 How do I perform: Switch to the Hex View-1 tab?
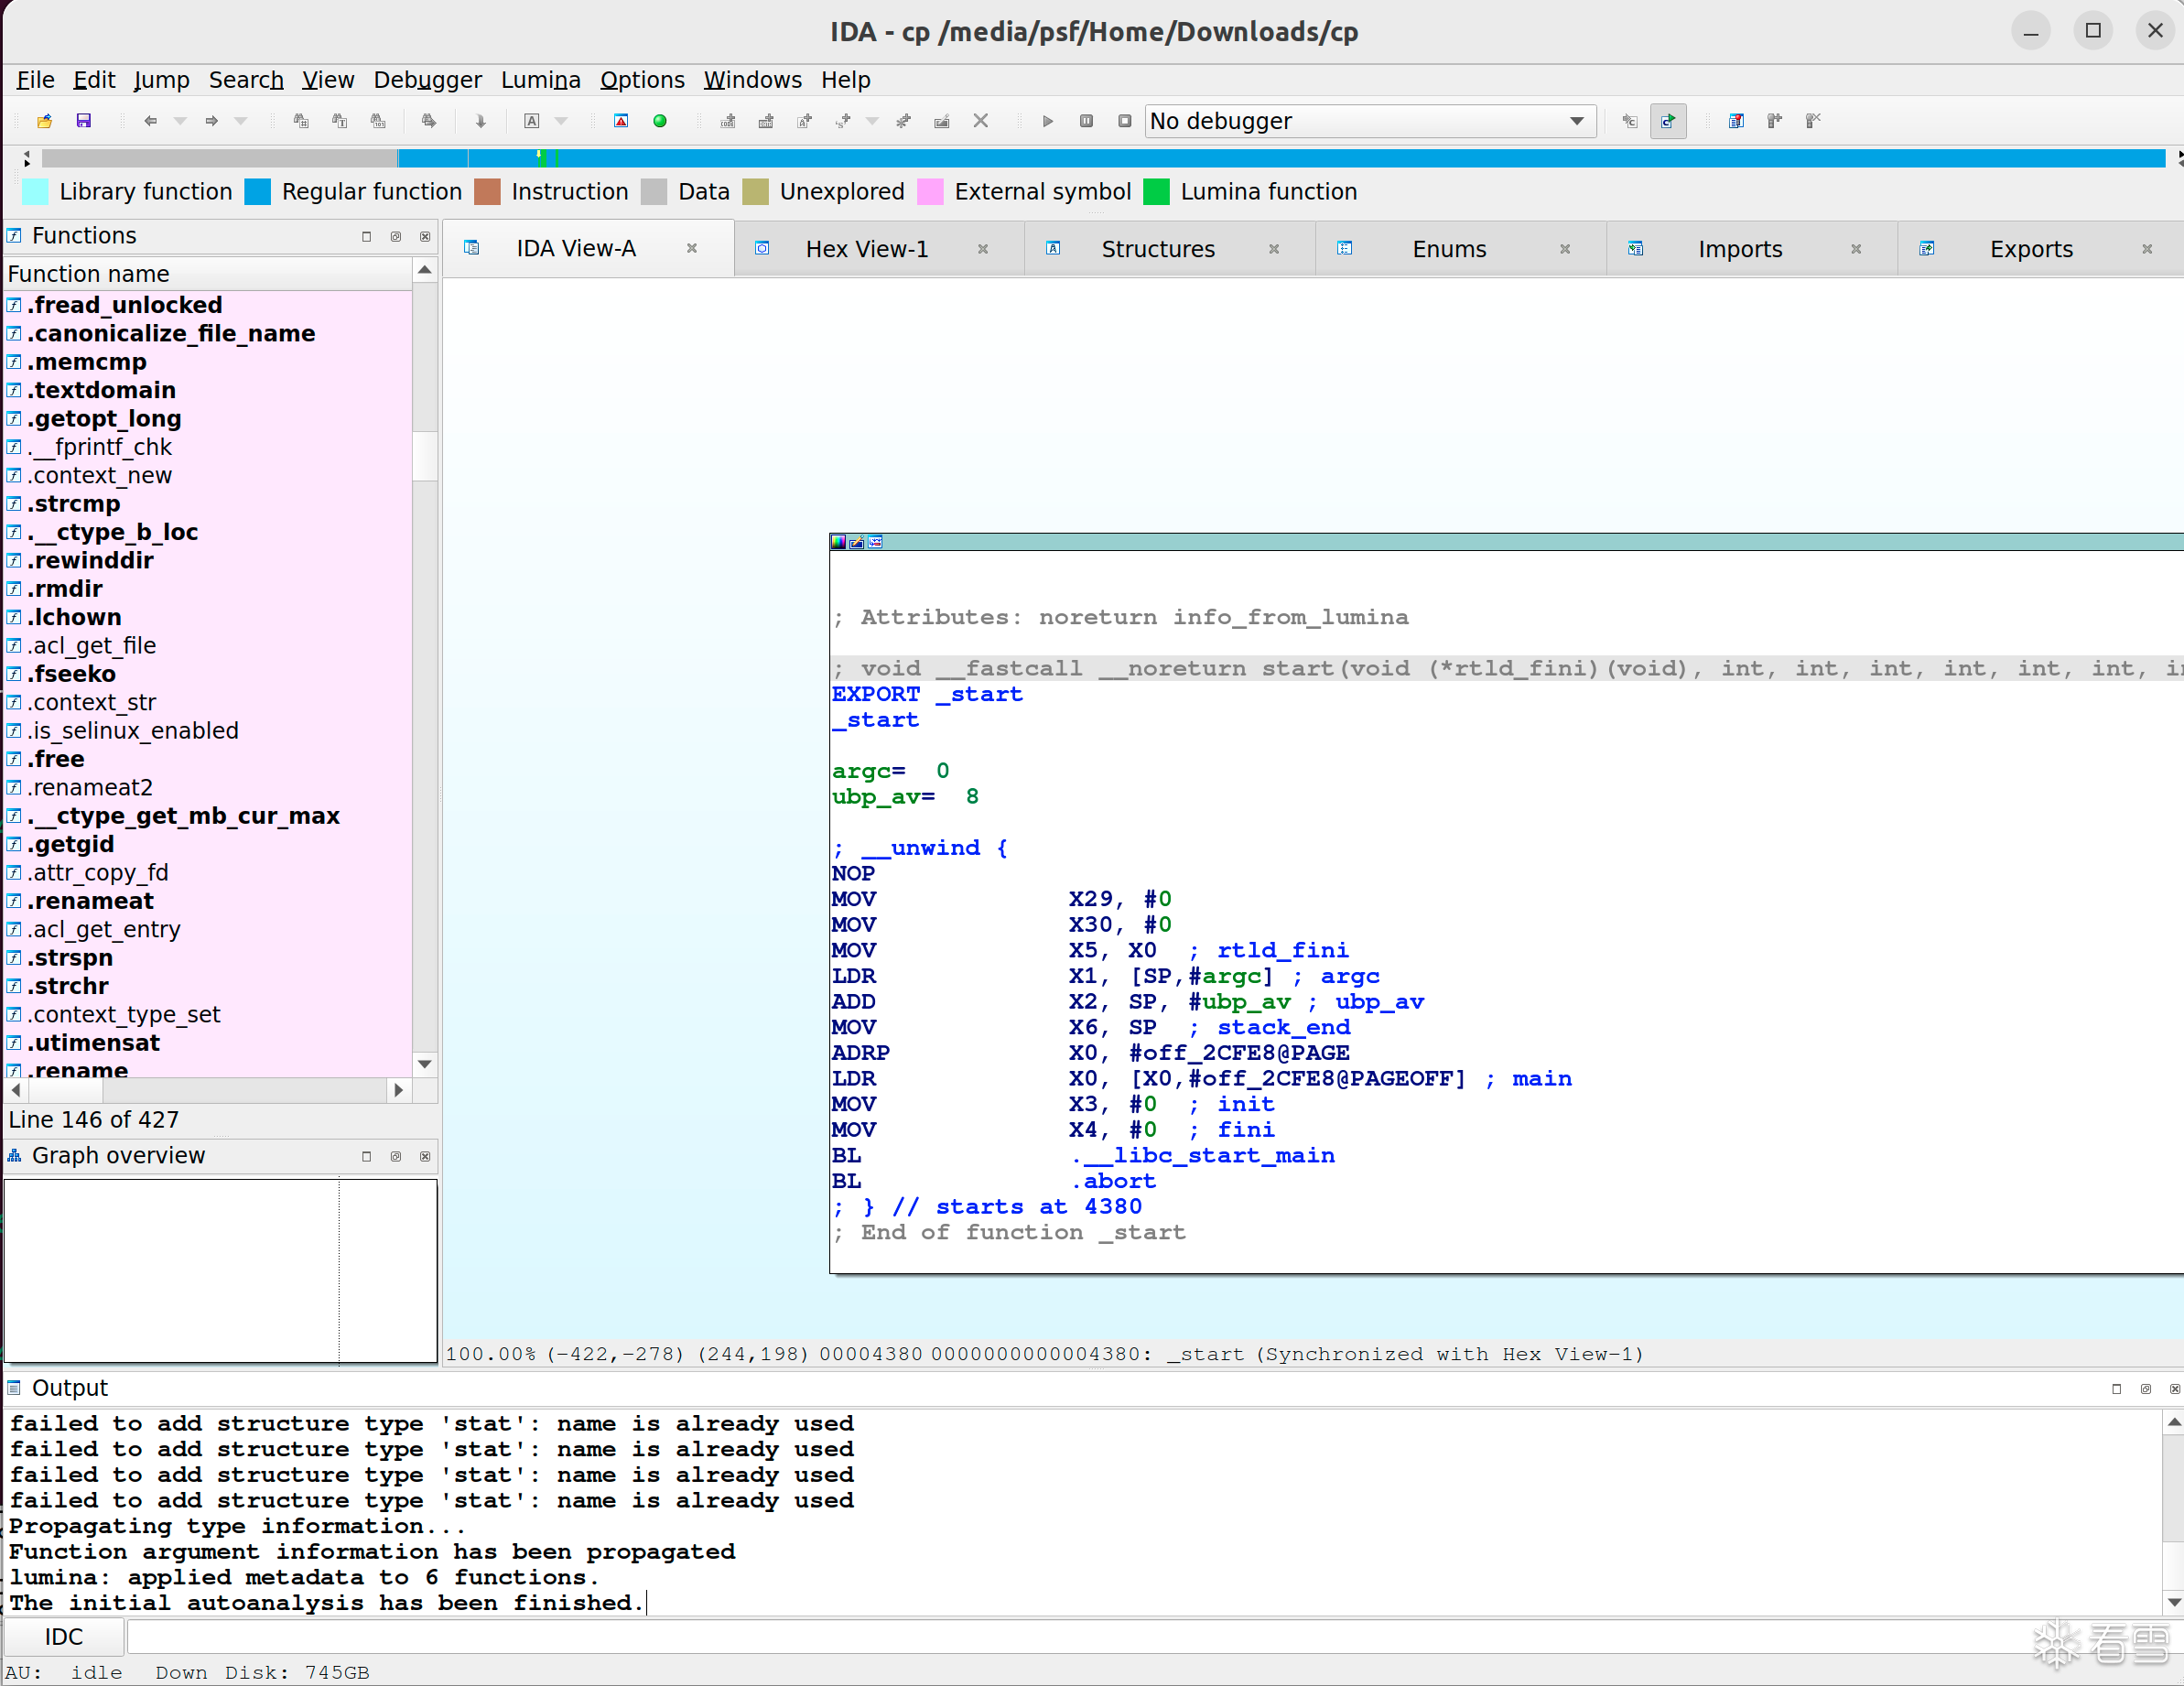click(x=866, y=249)
